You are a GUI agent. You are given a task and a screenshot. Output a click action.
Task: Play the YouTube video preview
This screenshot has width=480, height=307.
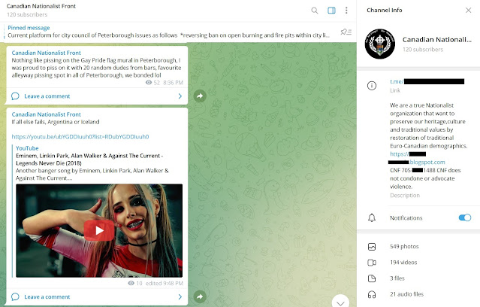pyautogui.click(x=99, y=230)
